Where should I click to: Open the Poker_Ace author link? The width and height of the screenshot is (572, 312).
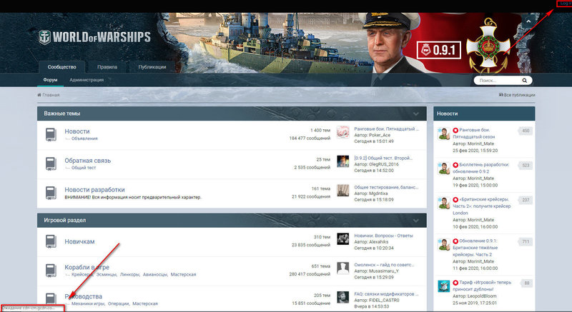click(380, 135)
